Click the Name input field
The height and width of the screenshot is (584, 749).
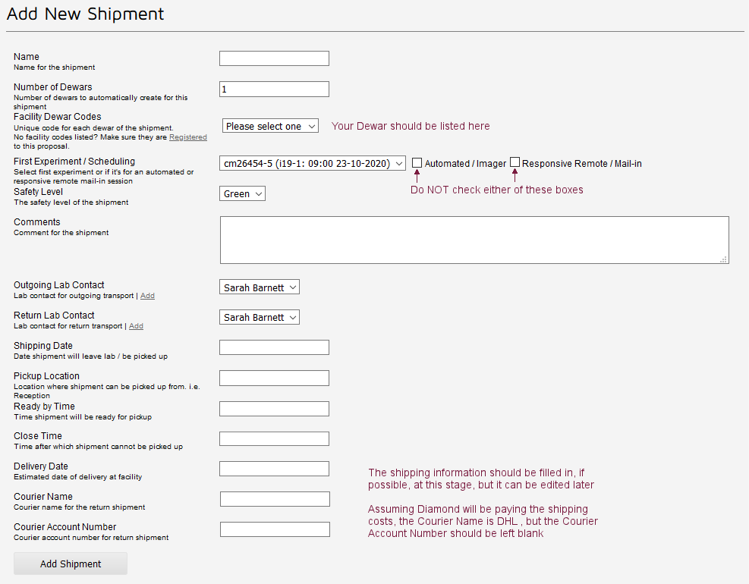point(274,58)
